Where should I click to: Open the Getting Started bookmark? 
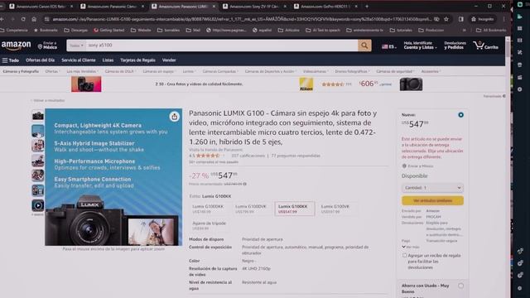click(108, 30)
